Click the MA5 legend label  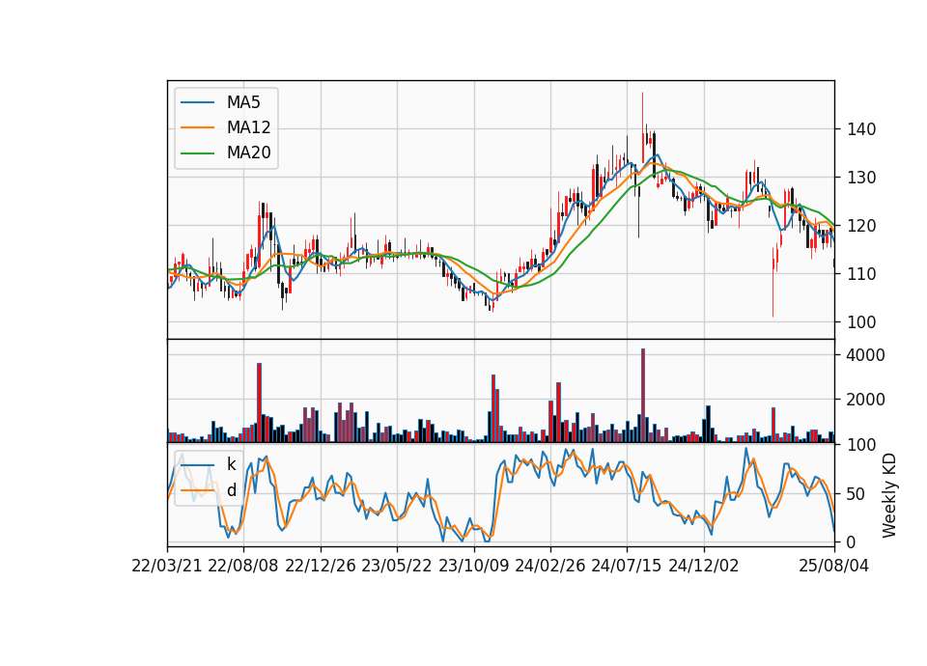point(243,102)
